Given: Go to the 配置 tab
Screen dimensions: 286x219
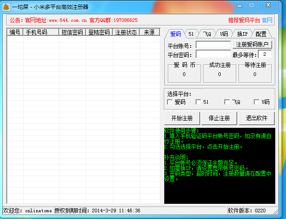Looking at the screenshot, I should 261,34.
